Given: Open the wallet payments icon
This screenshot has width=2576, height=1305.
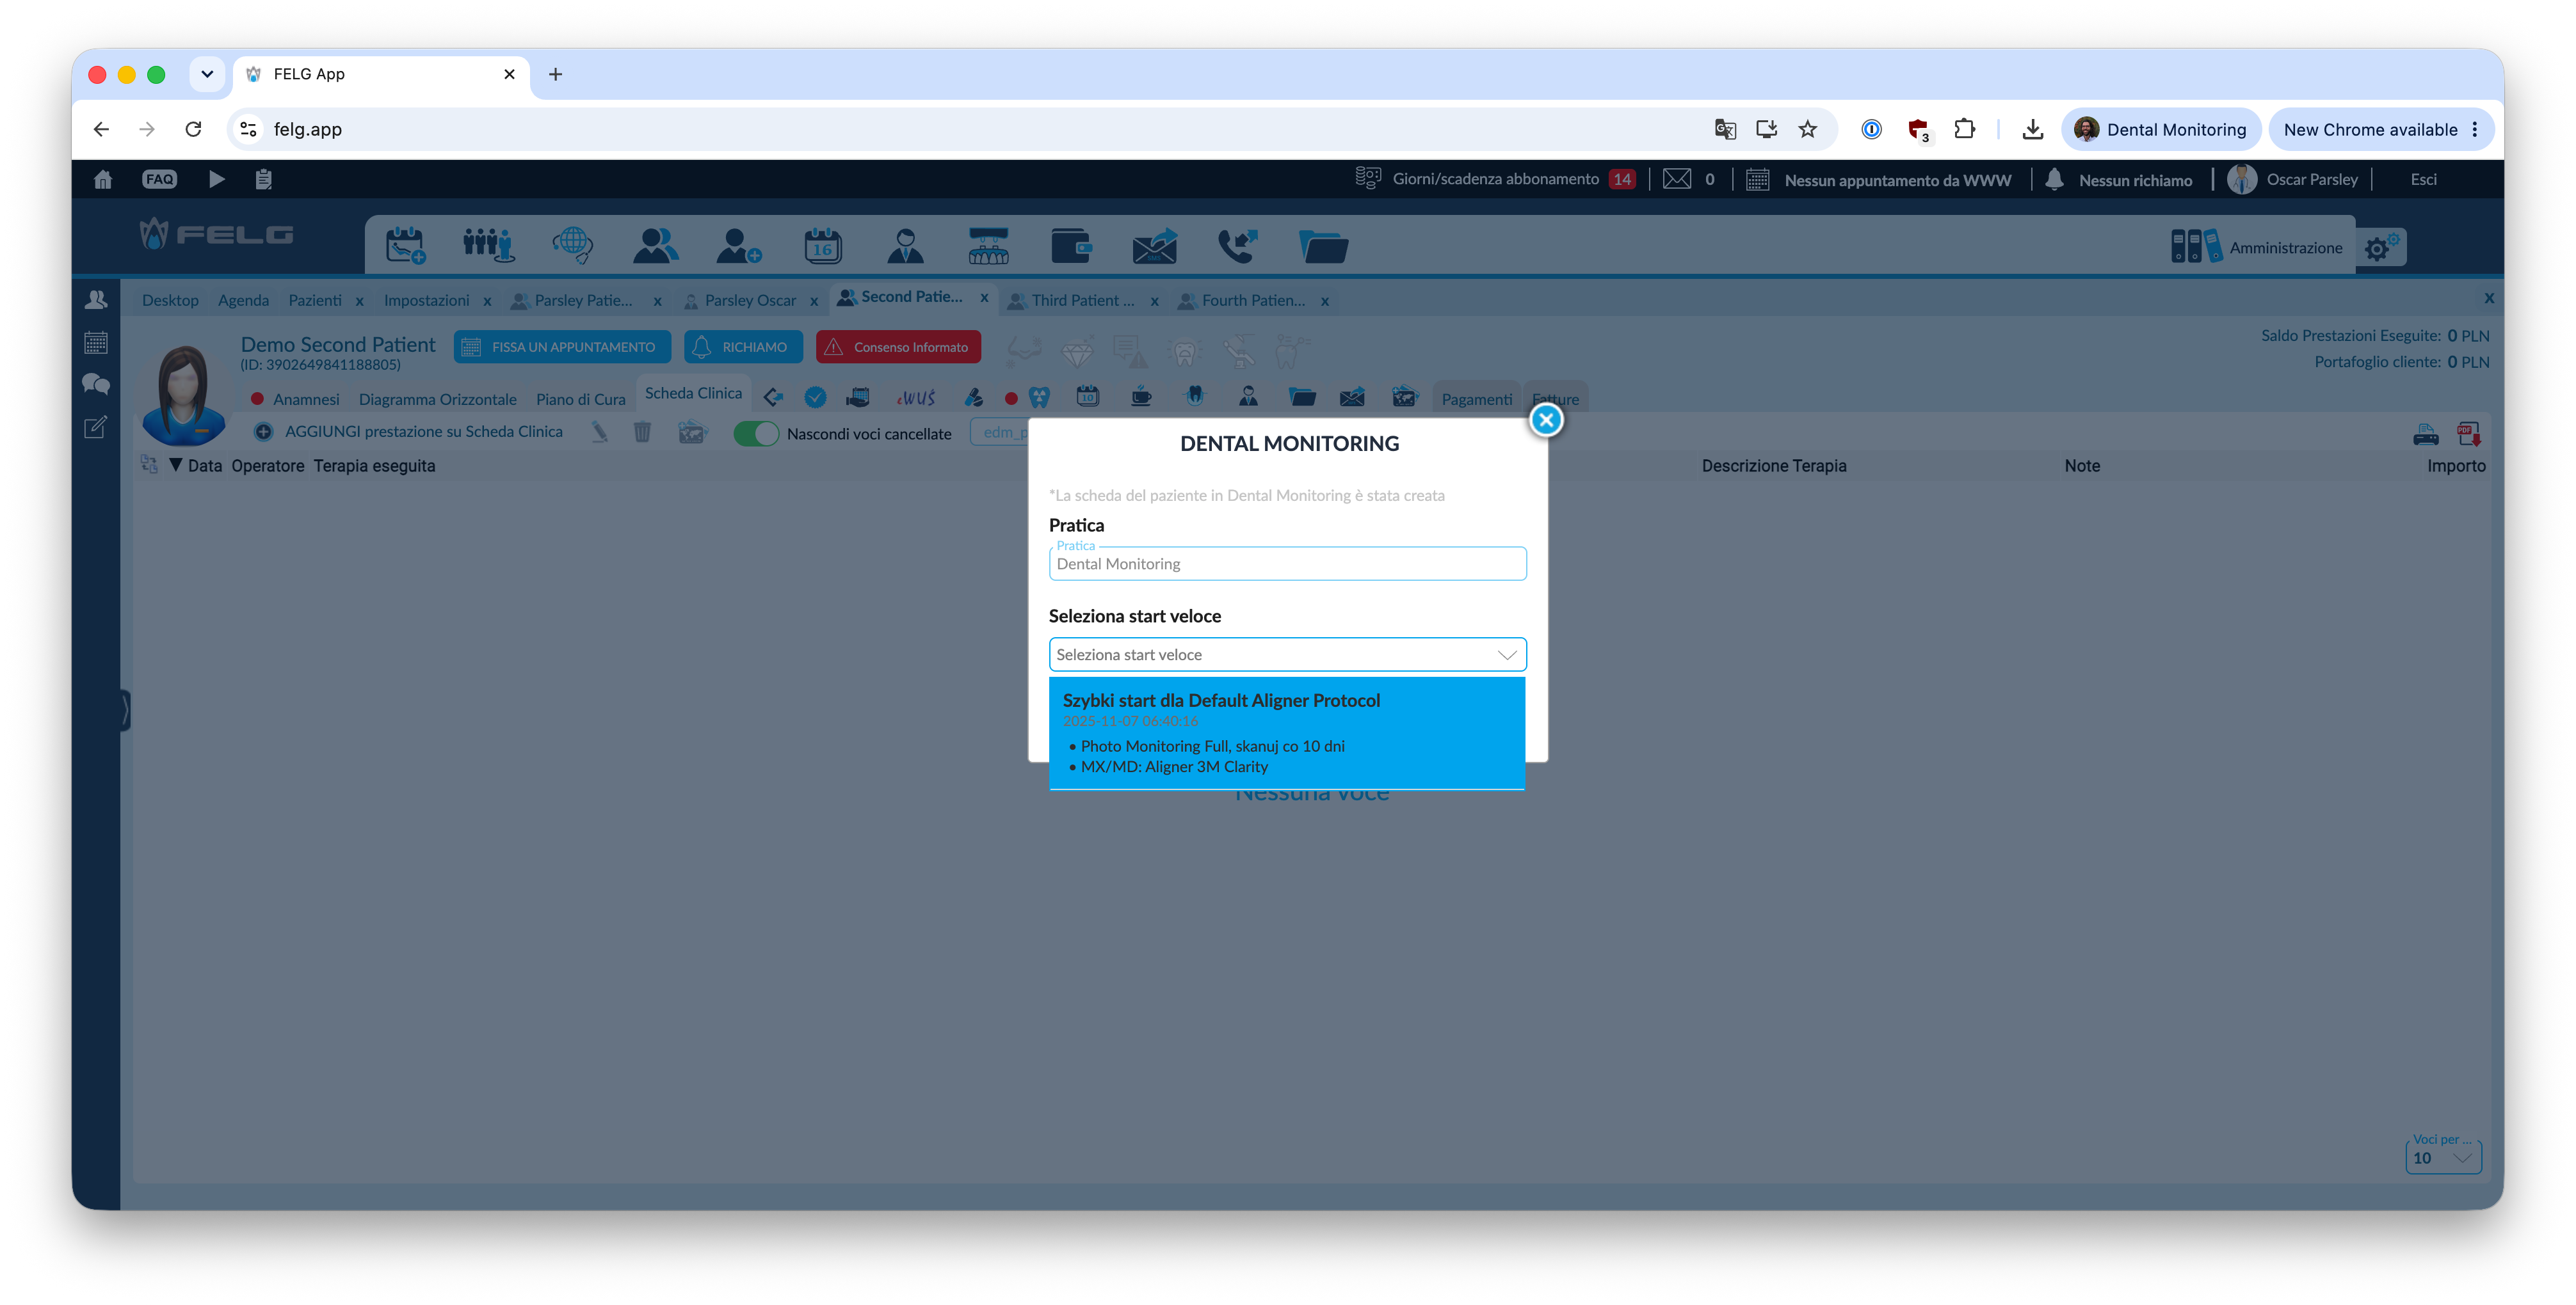Looking at the screenshot, I should [x=1071, y=245].
